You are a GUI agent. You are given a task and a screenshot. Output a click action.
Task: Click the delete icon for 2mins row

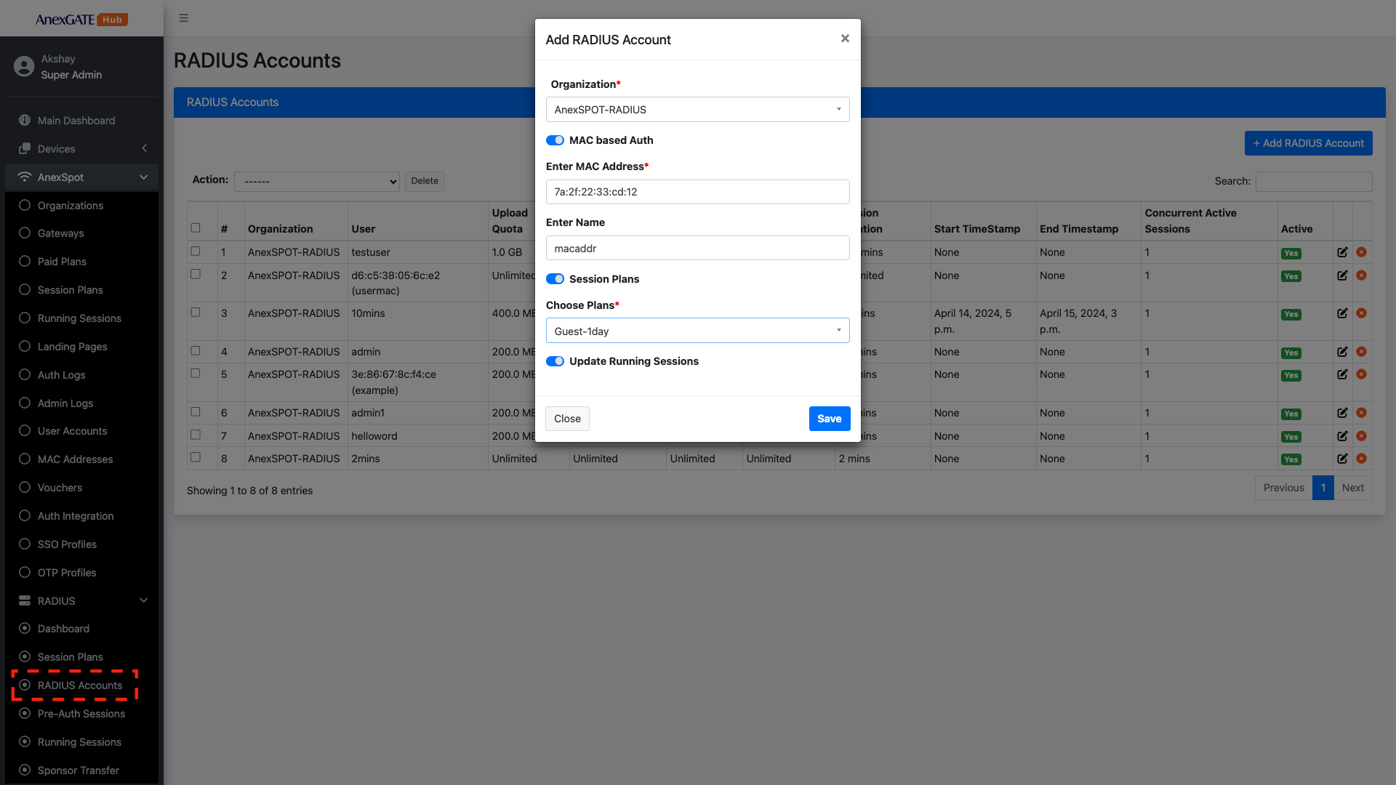coord(1361,459)
